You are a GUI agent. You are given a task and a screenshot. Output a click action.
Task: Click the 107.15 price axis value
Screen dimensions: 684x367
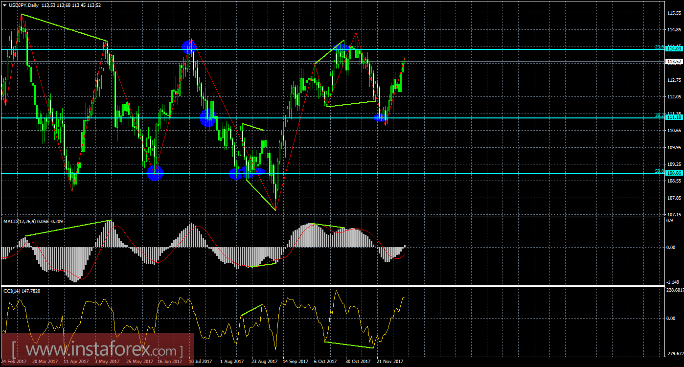(x=675, y=214)
